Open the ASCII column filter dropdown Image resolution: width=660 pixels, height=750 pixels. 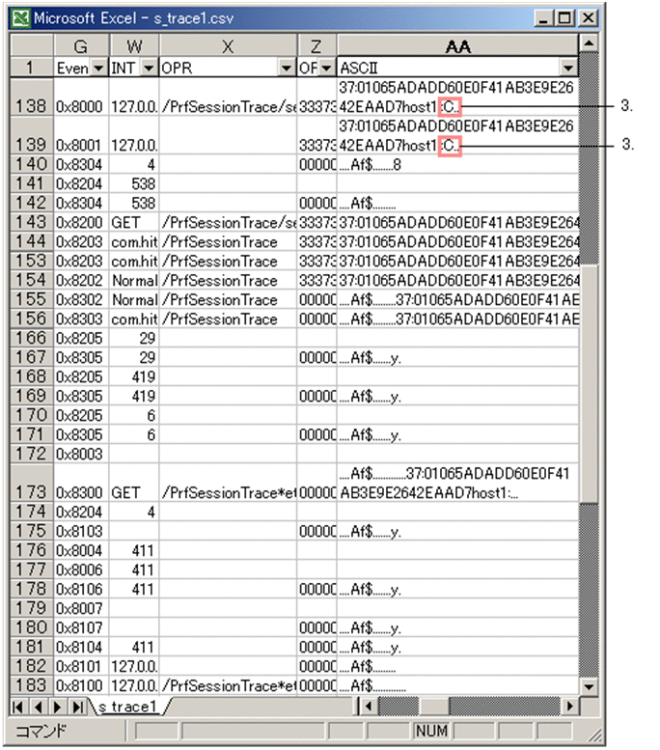pos(568,68)
